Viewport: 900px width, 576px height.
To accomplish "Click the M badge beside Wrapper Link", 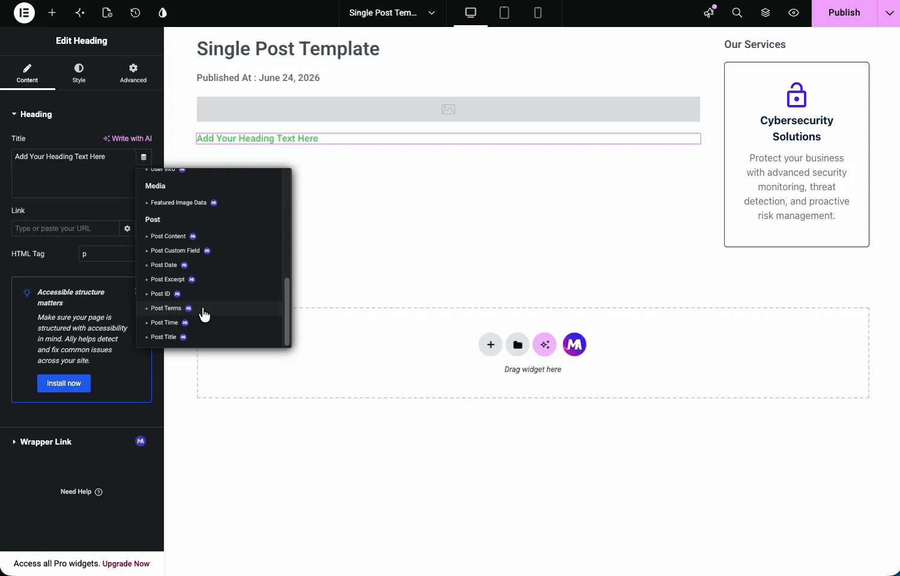I will (x=140, y=441).
